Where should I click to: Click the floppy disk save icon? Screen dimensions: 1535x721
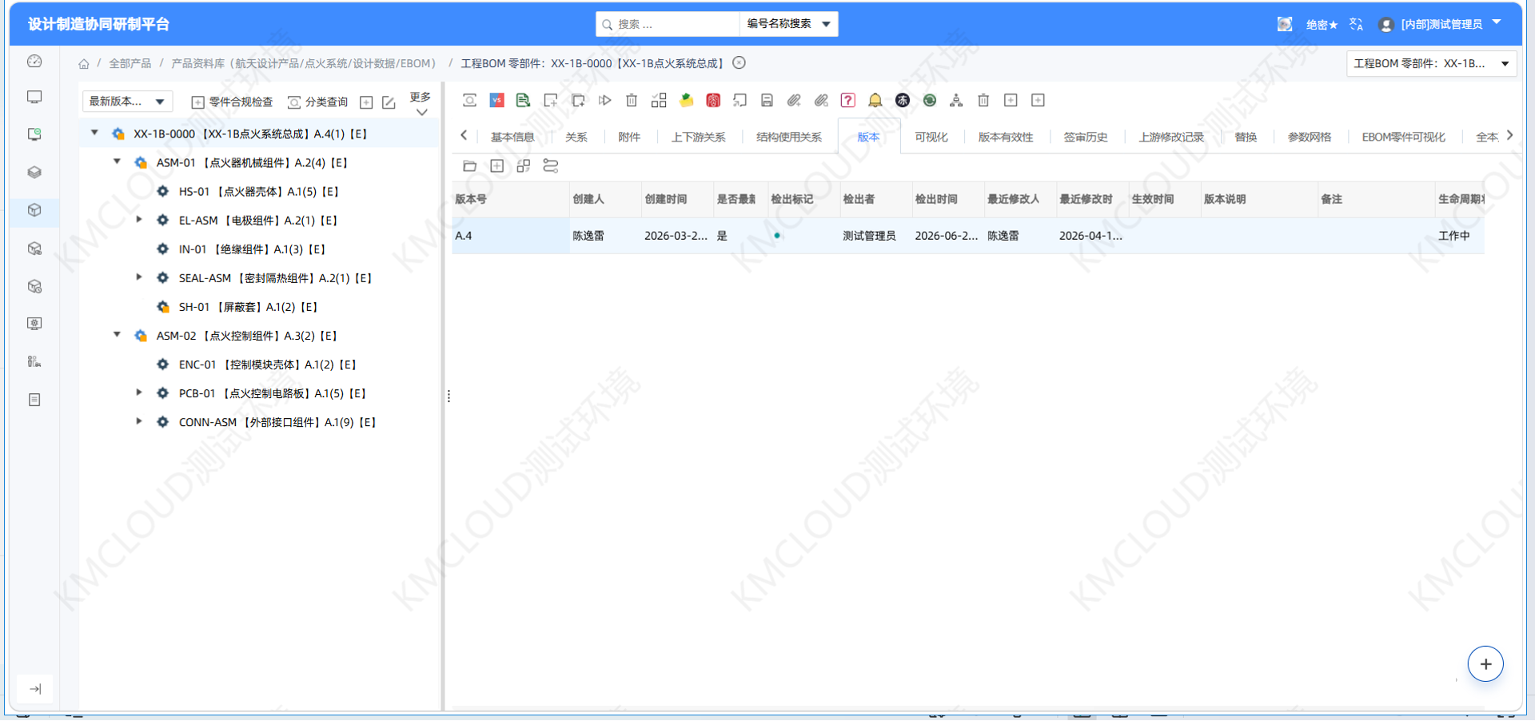(x=767, y=100)
